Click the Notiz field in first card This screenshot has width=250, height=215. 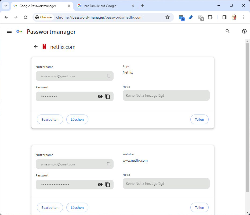click(166, 95)
